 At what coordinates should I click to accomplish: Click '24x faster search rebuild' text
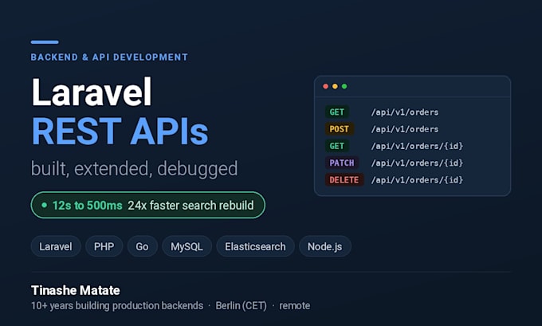pyautogui.click(x=190, y=206)
